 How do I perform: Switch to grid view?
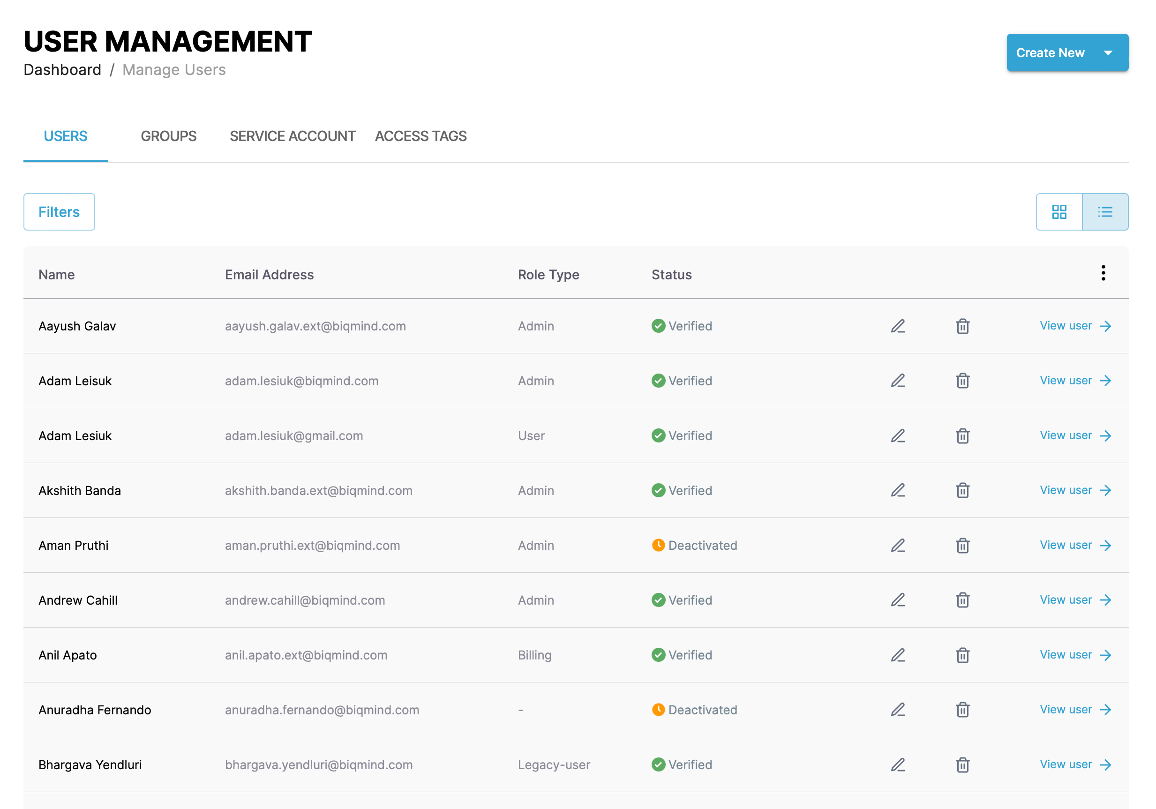(x=1059, y=212)
